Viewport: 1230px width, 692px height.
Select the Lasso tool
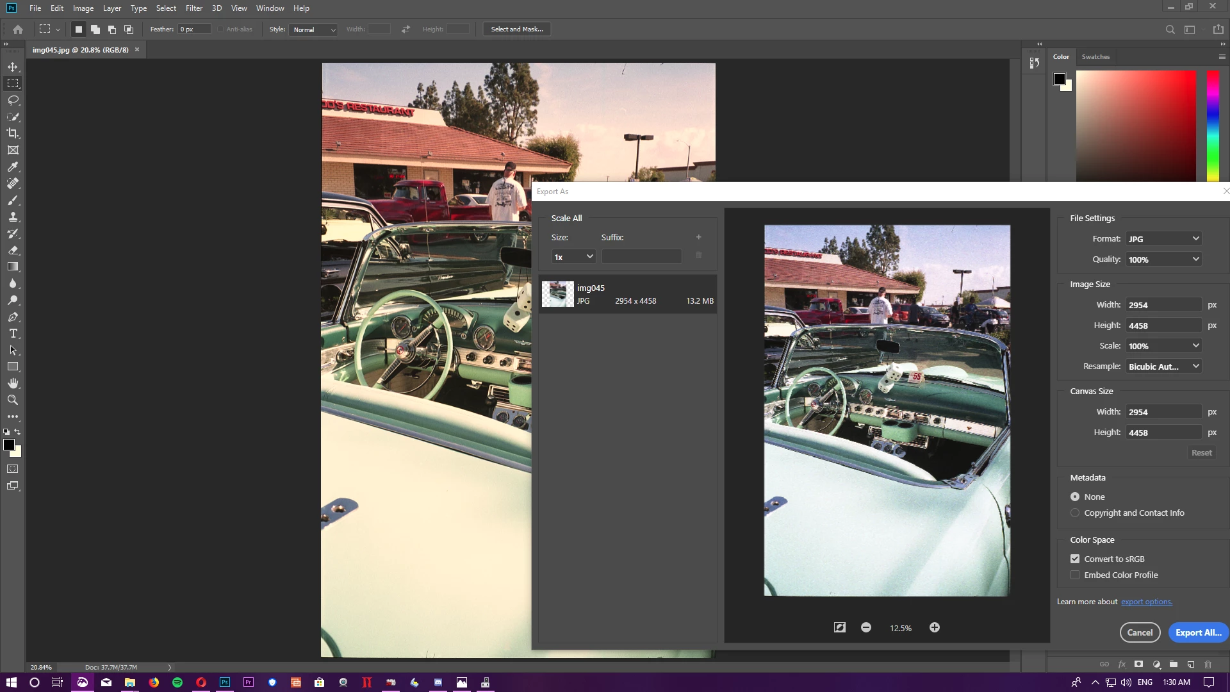point(13,100)
